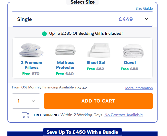Click the Sheet Set label
Viewport: 167px width, 136px height.
click(96, 62)
